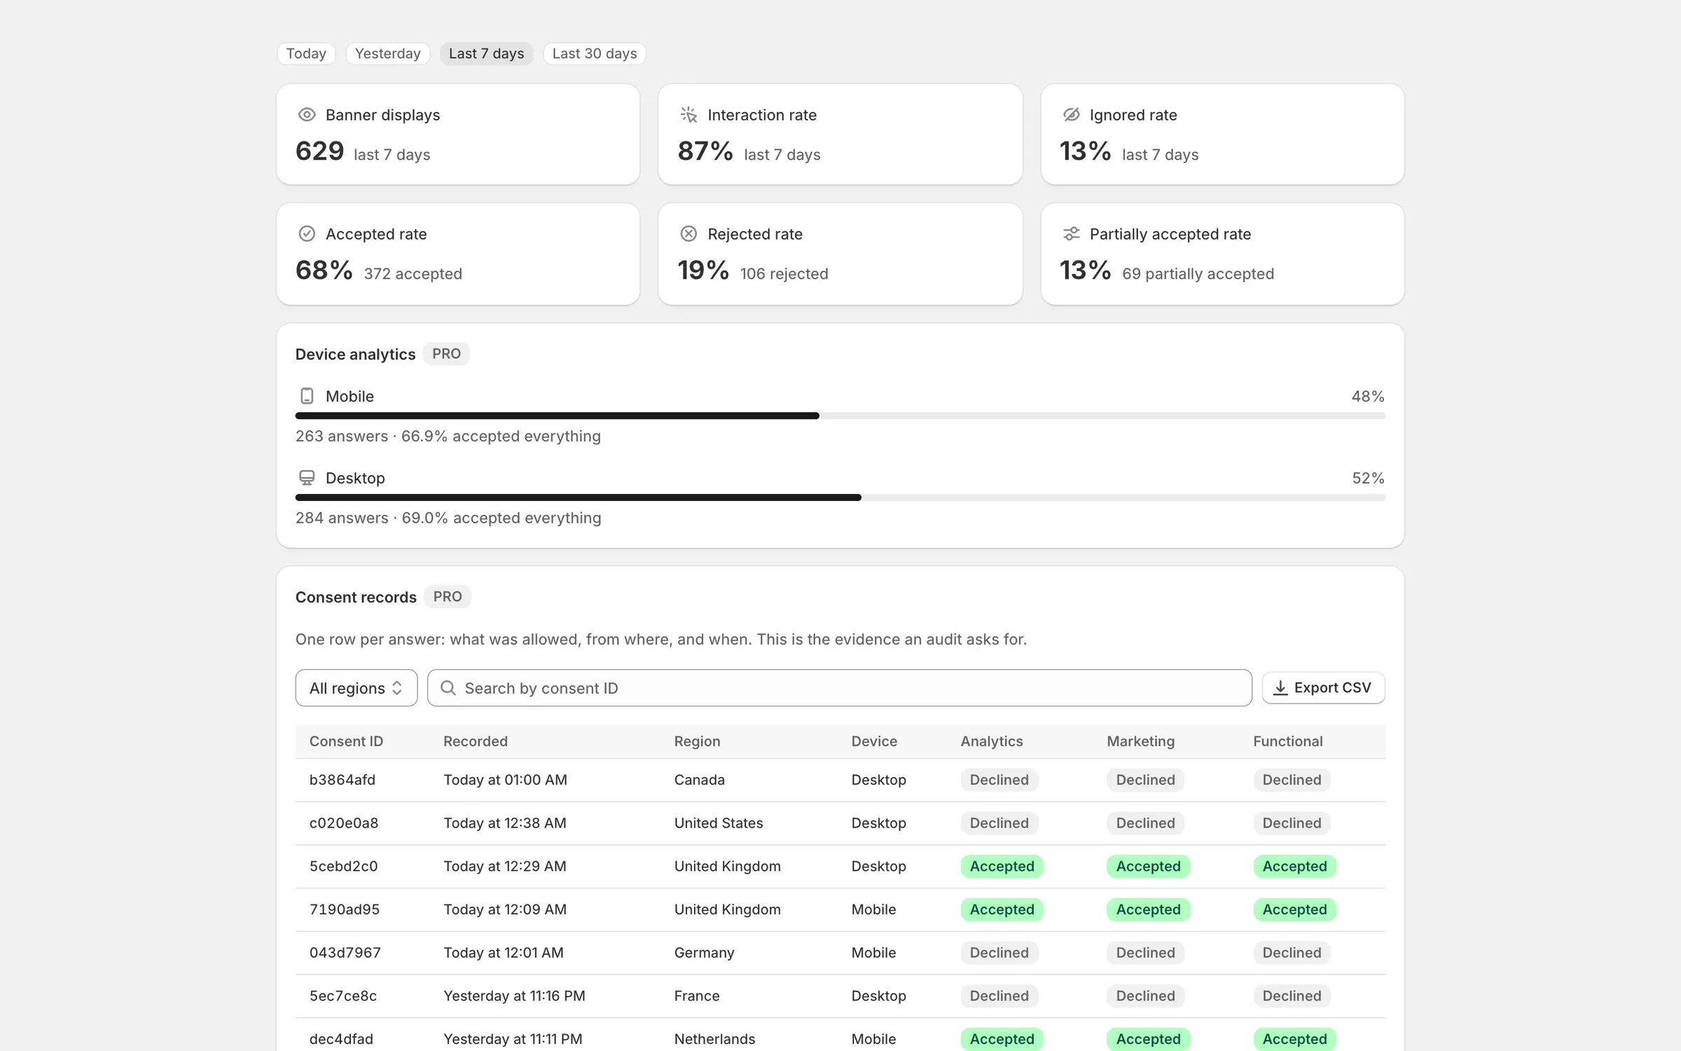Click the download icon on Export CSV

tap(1280, 688)
